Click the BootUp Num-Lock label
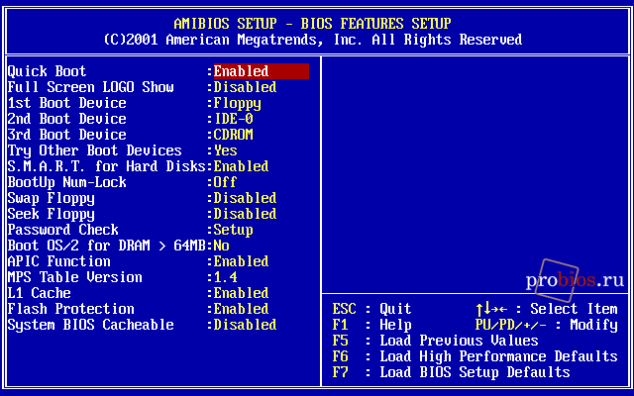The image size is (634, 396). coord(66,182)
